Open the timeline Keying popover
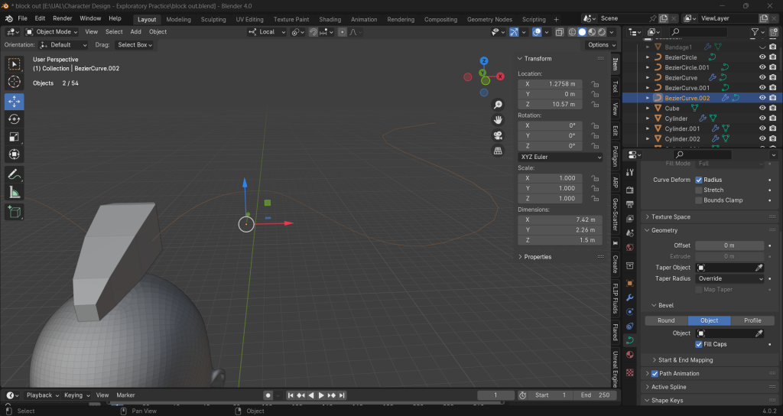The height and width of the screenshot is (416, 783). [77, 395]
